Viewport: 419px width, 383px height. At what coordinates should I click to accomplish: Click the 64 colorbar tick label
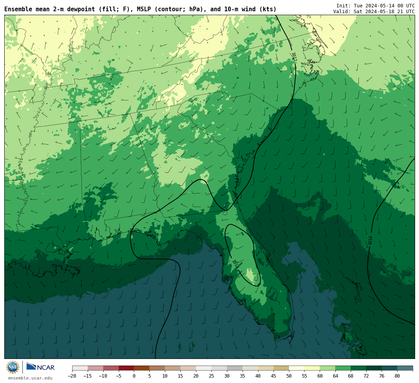336,376
